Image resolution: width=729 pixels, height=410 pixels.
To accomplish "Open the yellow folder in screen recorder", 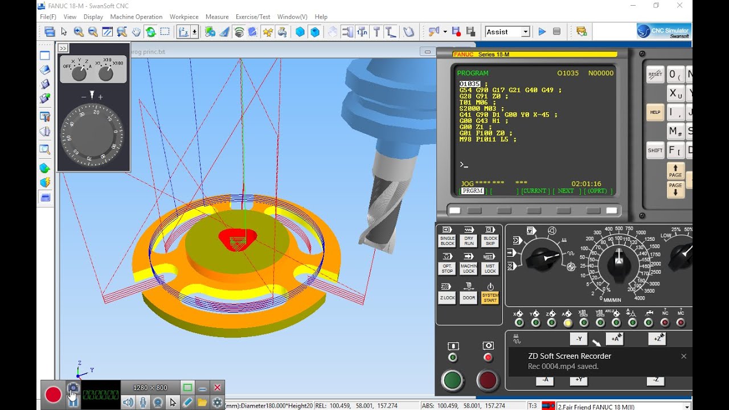I will coord(202,403).
